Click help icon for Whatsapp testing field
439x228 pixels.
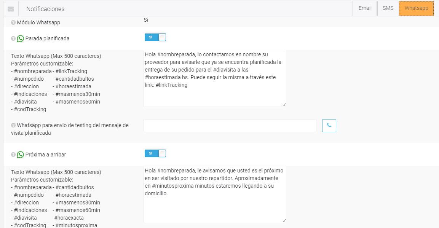(13, 125)
